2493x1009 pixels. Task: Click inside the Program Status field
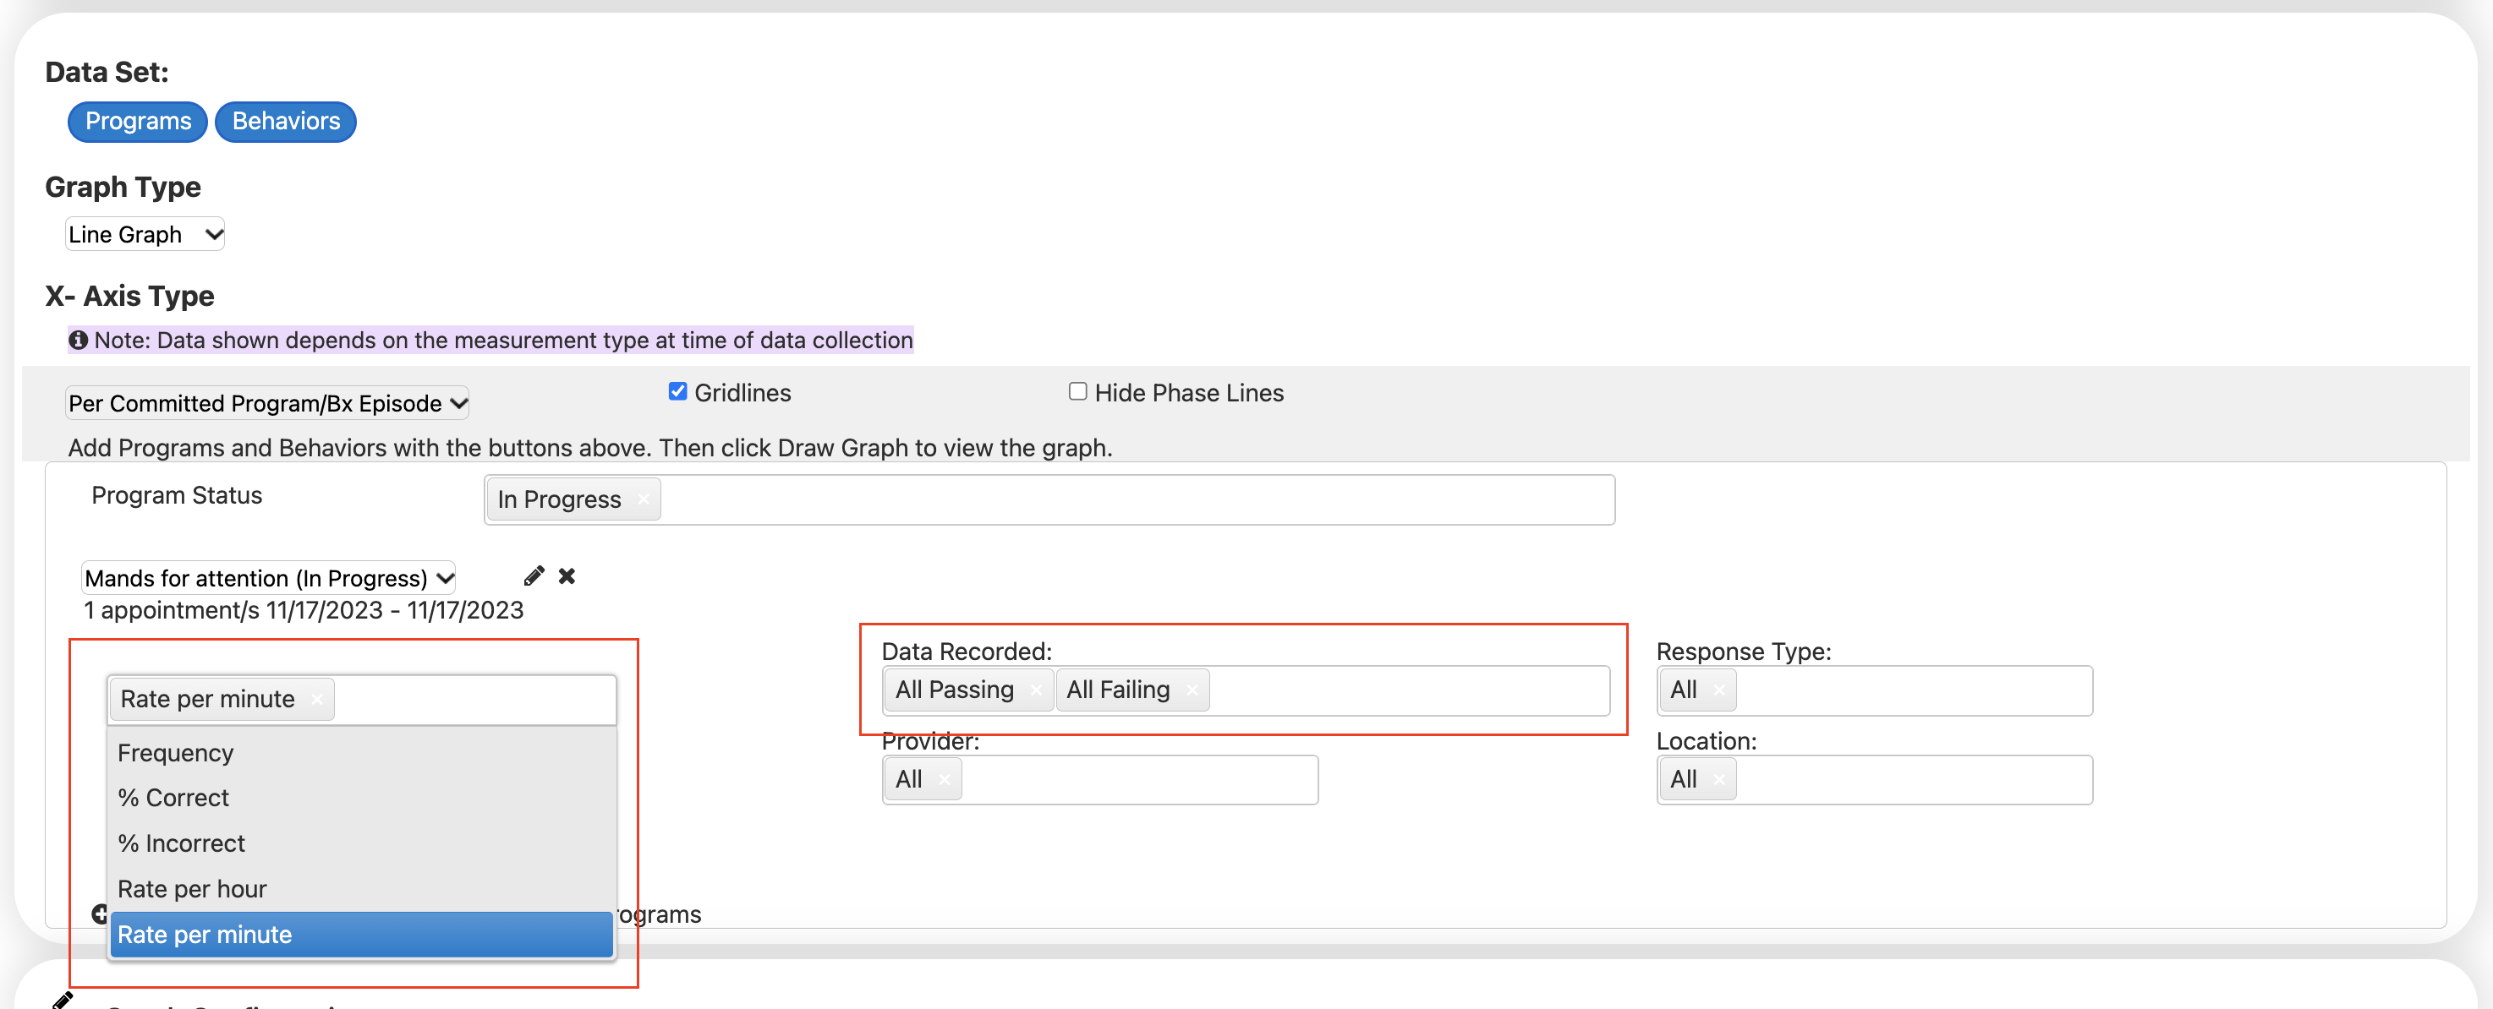tap(1132, 499)
